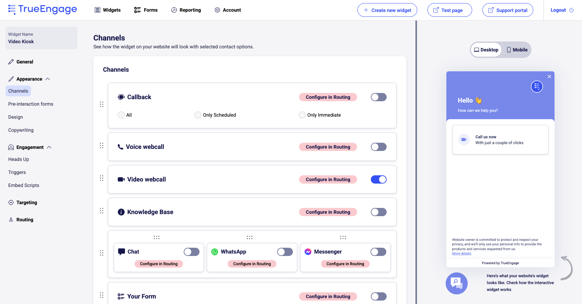Click the drag handle above WhatsApp card

tap(250, 237)
